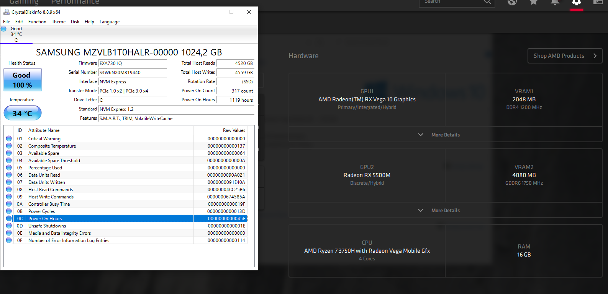Click the Critical Warning status orb

pyautogui.click(x=9, y=138)
